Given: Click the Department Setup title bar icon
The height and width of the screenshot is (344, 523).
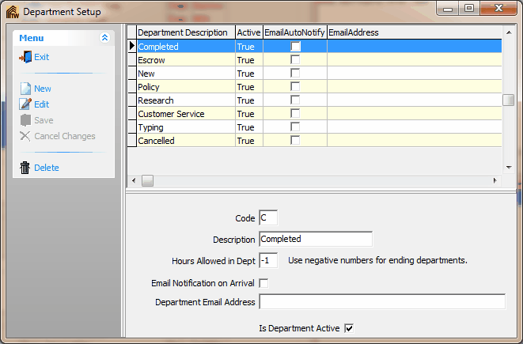Looking at the screenshot, I should (12, 12).
